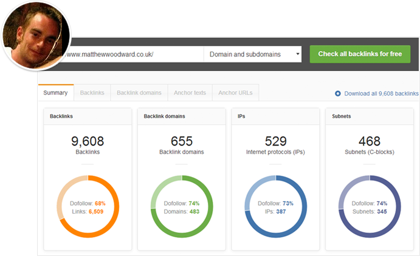Image resolution: width=420 pixels, height=256 pixels.
Task: Click the 529 Internet protocols count
Action: 275,141
